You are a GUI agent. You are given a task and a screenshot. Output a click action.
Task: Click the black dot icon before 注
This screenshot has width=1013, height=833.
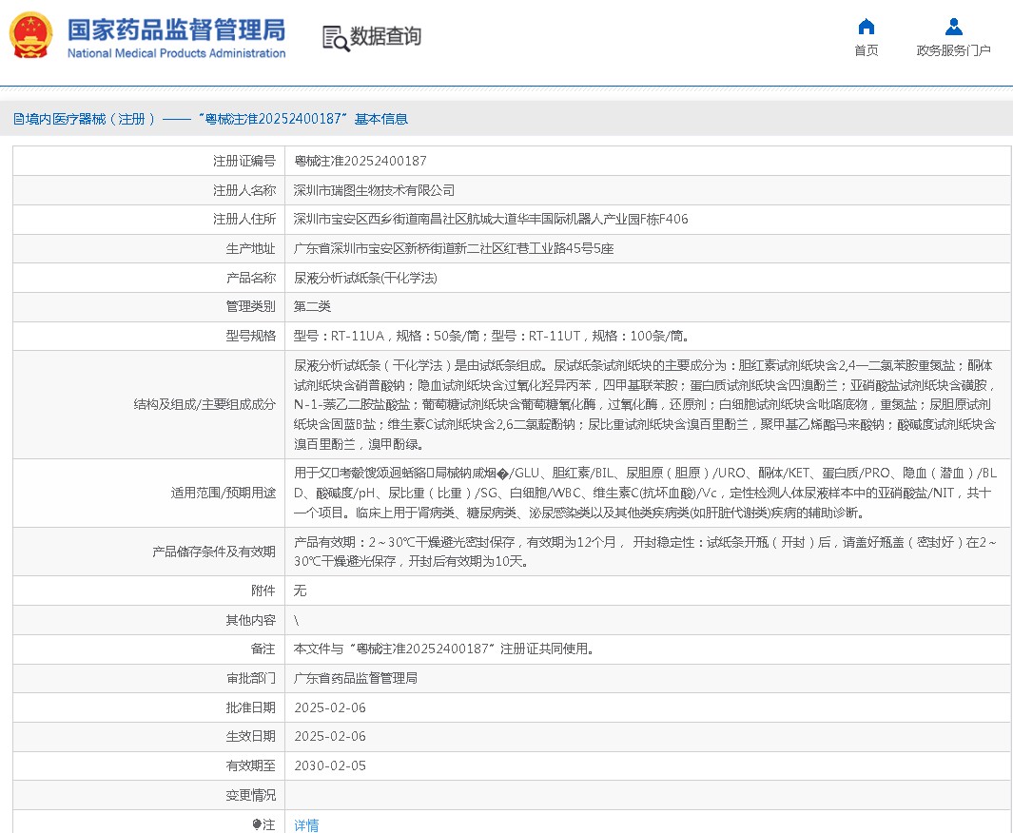tap(256, 824)
